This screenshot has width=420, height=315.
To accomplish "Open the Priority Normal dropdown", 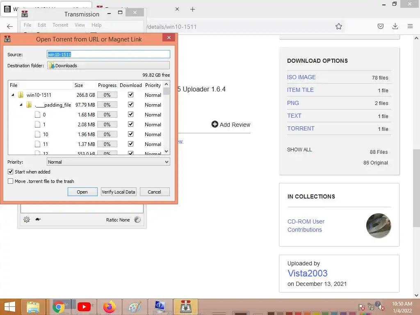I will 108,162.
